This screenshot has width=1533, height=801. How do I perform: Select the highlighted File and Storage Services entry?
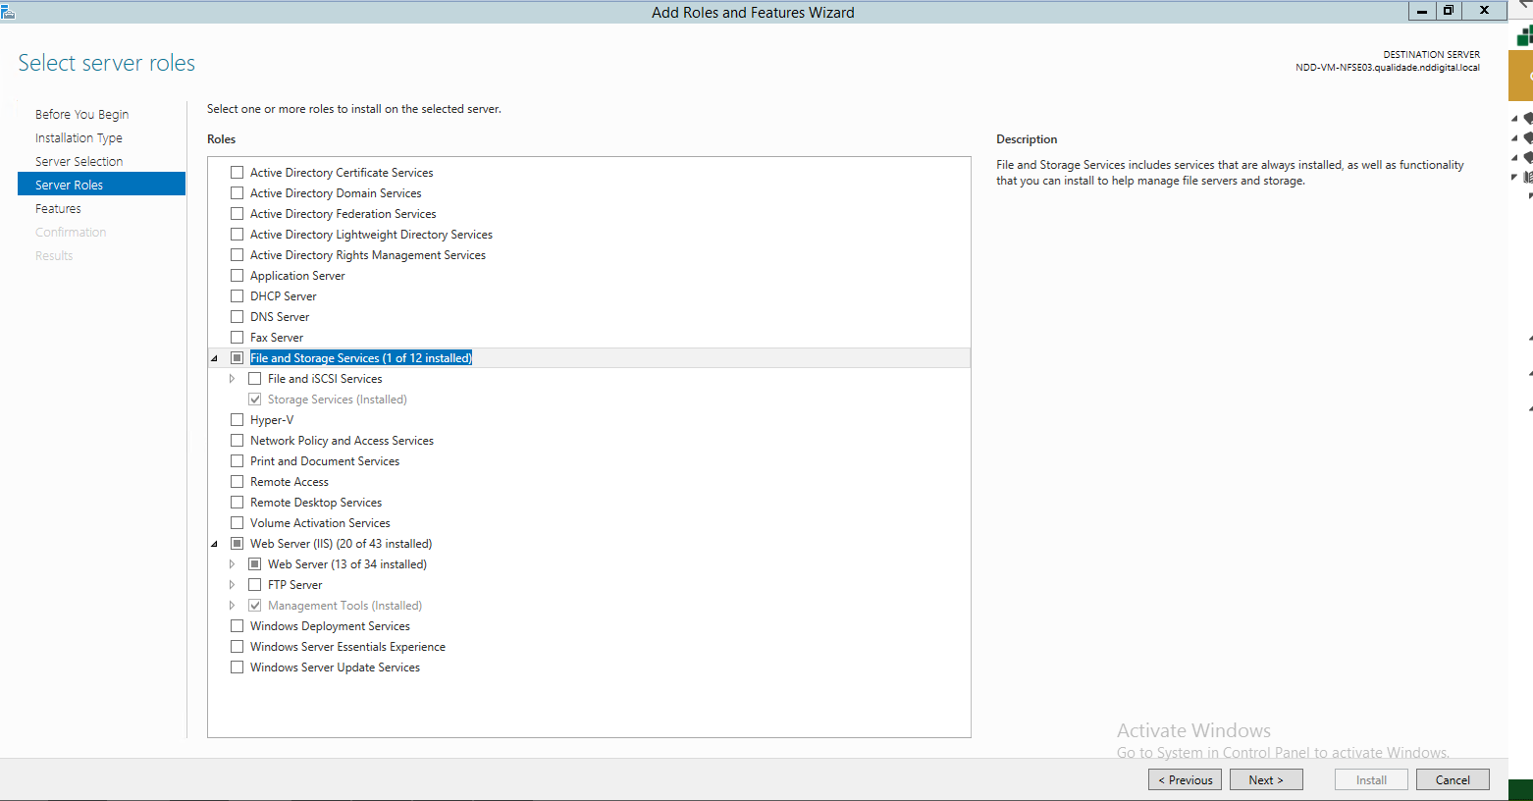(x=360, y=357)
